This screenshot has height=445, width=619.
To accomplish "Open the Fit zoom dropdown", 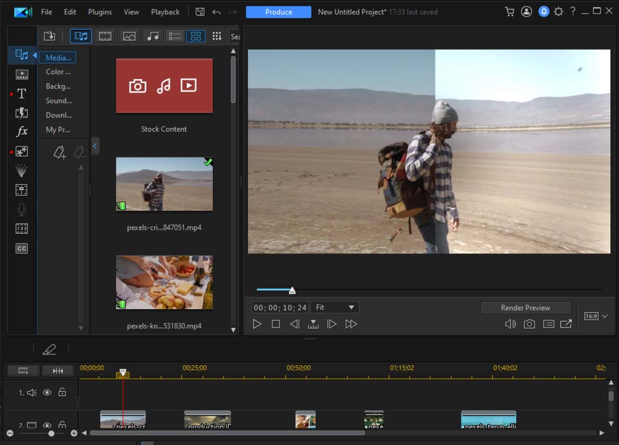I will point(335,307).
